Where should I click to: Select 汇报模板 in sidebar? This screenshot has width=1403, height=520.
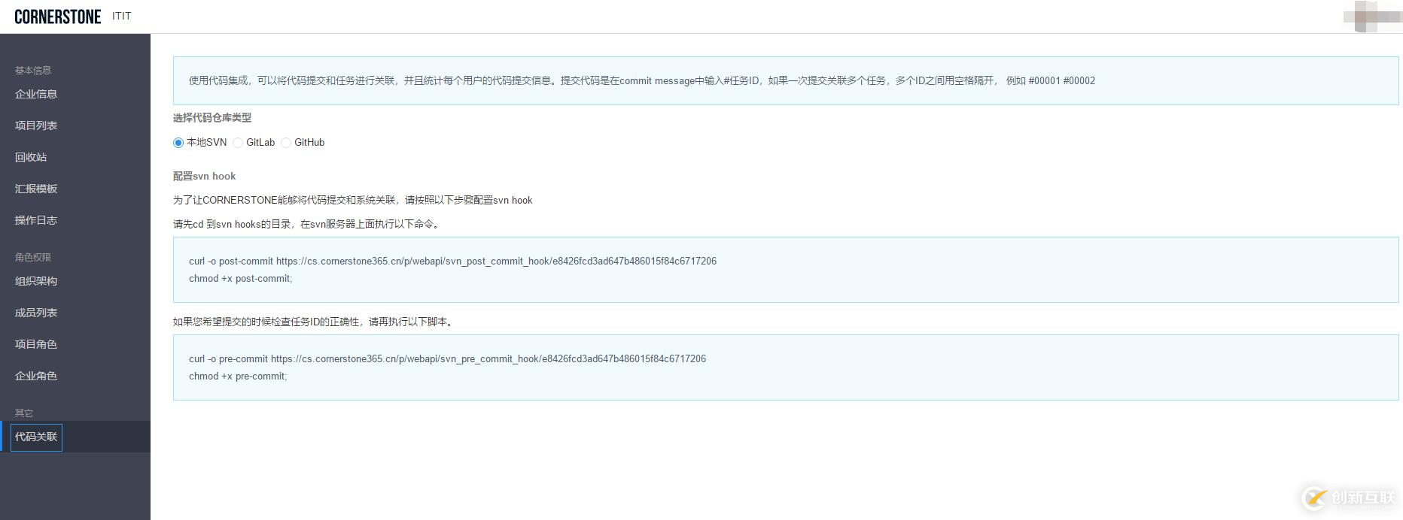(36, 189)
